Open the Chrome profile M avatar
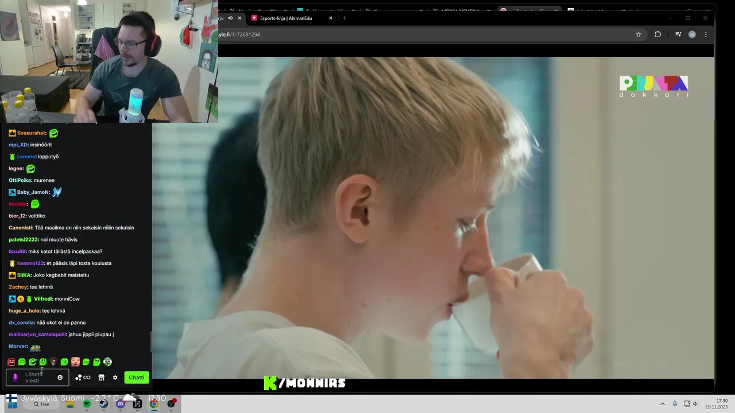 click(x=692, y=34)
